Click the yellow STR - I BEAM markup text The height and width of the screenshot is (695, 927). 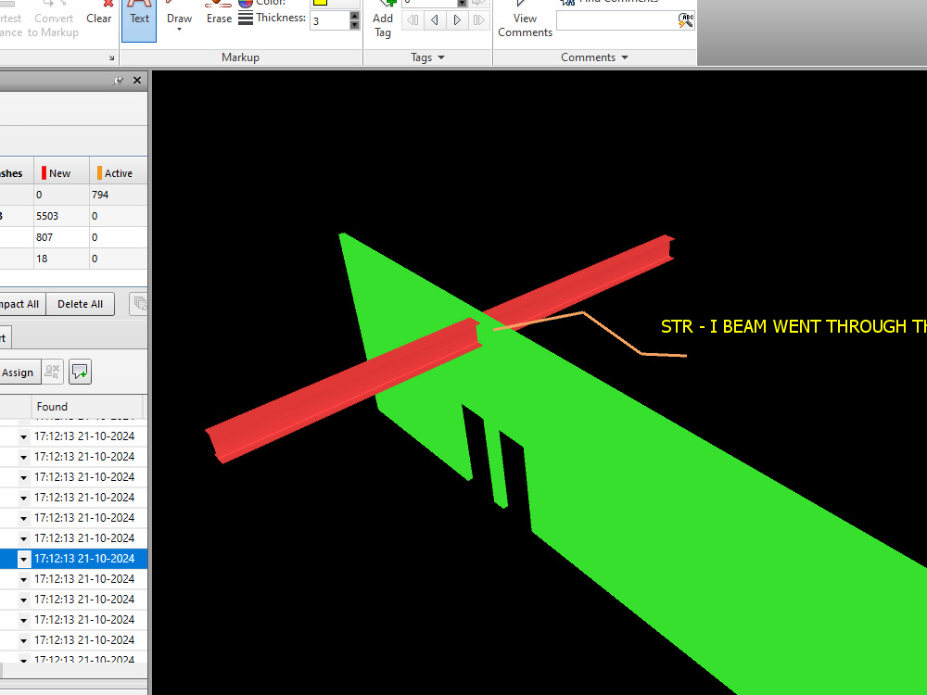tap(794, 326)
